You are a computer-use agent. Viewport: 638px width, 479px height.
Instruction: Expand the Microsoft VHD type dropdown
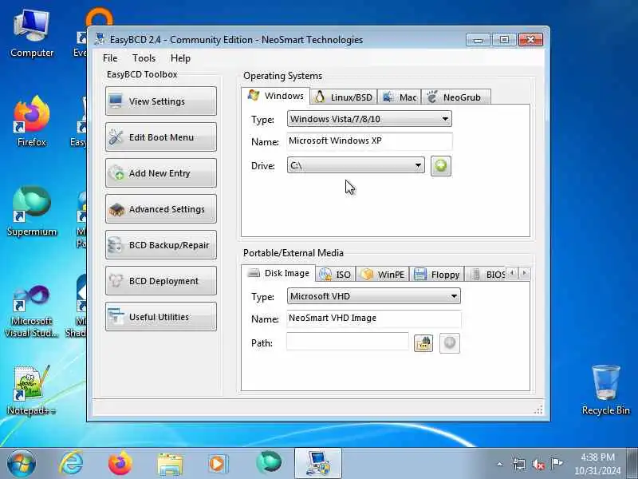pyautogui.click(x=374, y=296)
